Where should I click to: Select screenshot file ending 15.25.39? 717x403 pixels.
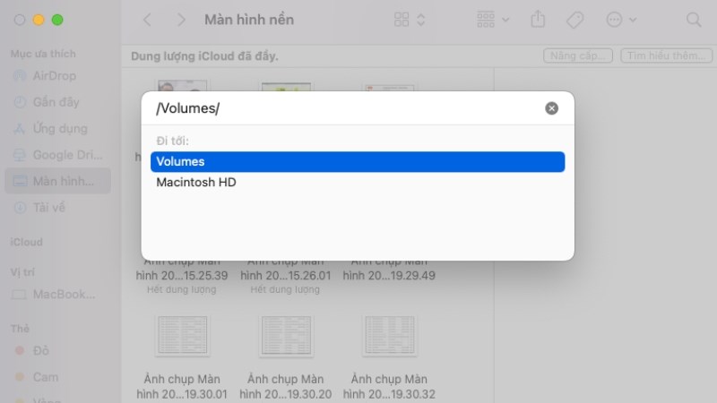click(x=182, y=276)
